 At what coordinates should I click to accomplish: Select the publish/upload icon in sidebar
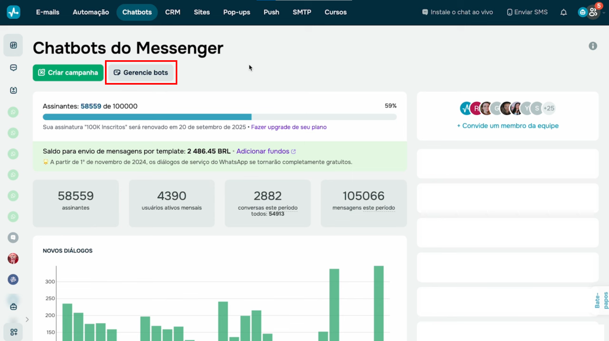click(x=13, y=90)
